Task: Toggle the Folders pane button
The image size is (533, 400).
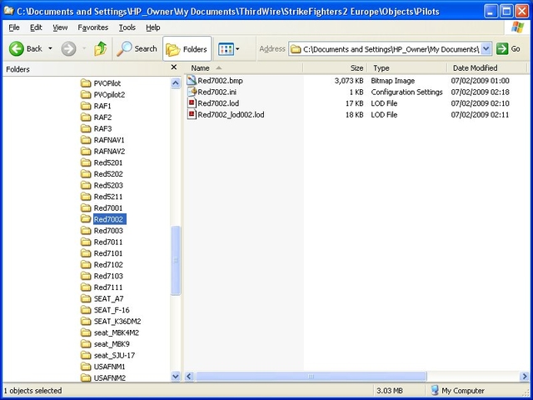Action: click(187, 49)
